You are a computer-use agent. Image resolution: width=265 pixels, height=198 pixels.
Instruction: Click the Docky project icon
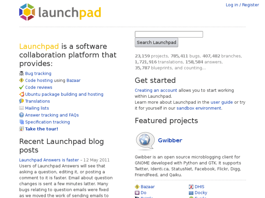coord(191,193)
